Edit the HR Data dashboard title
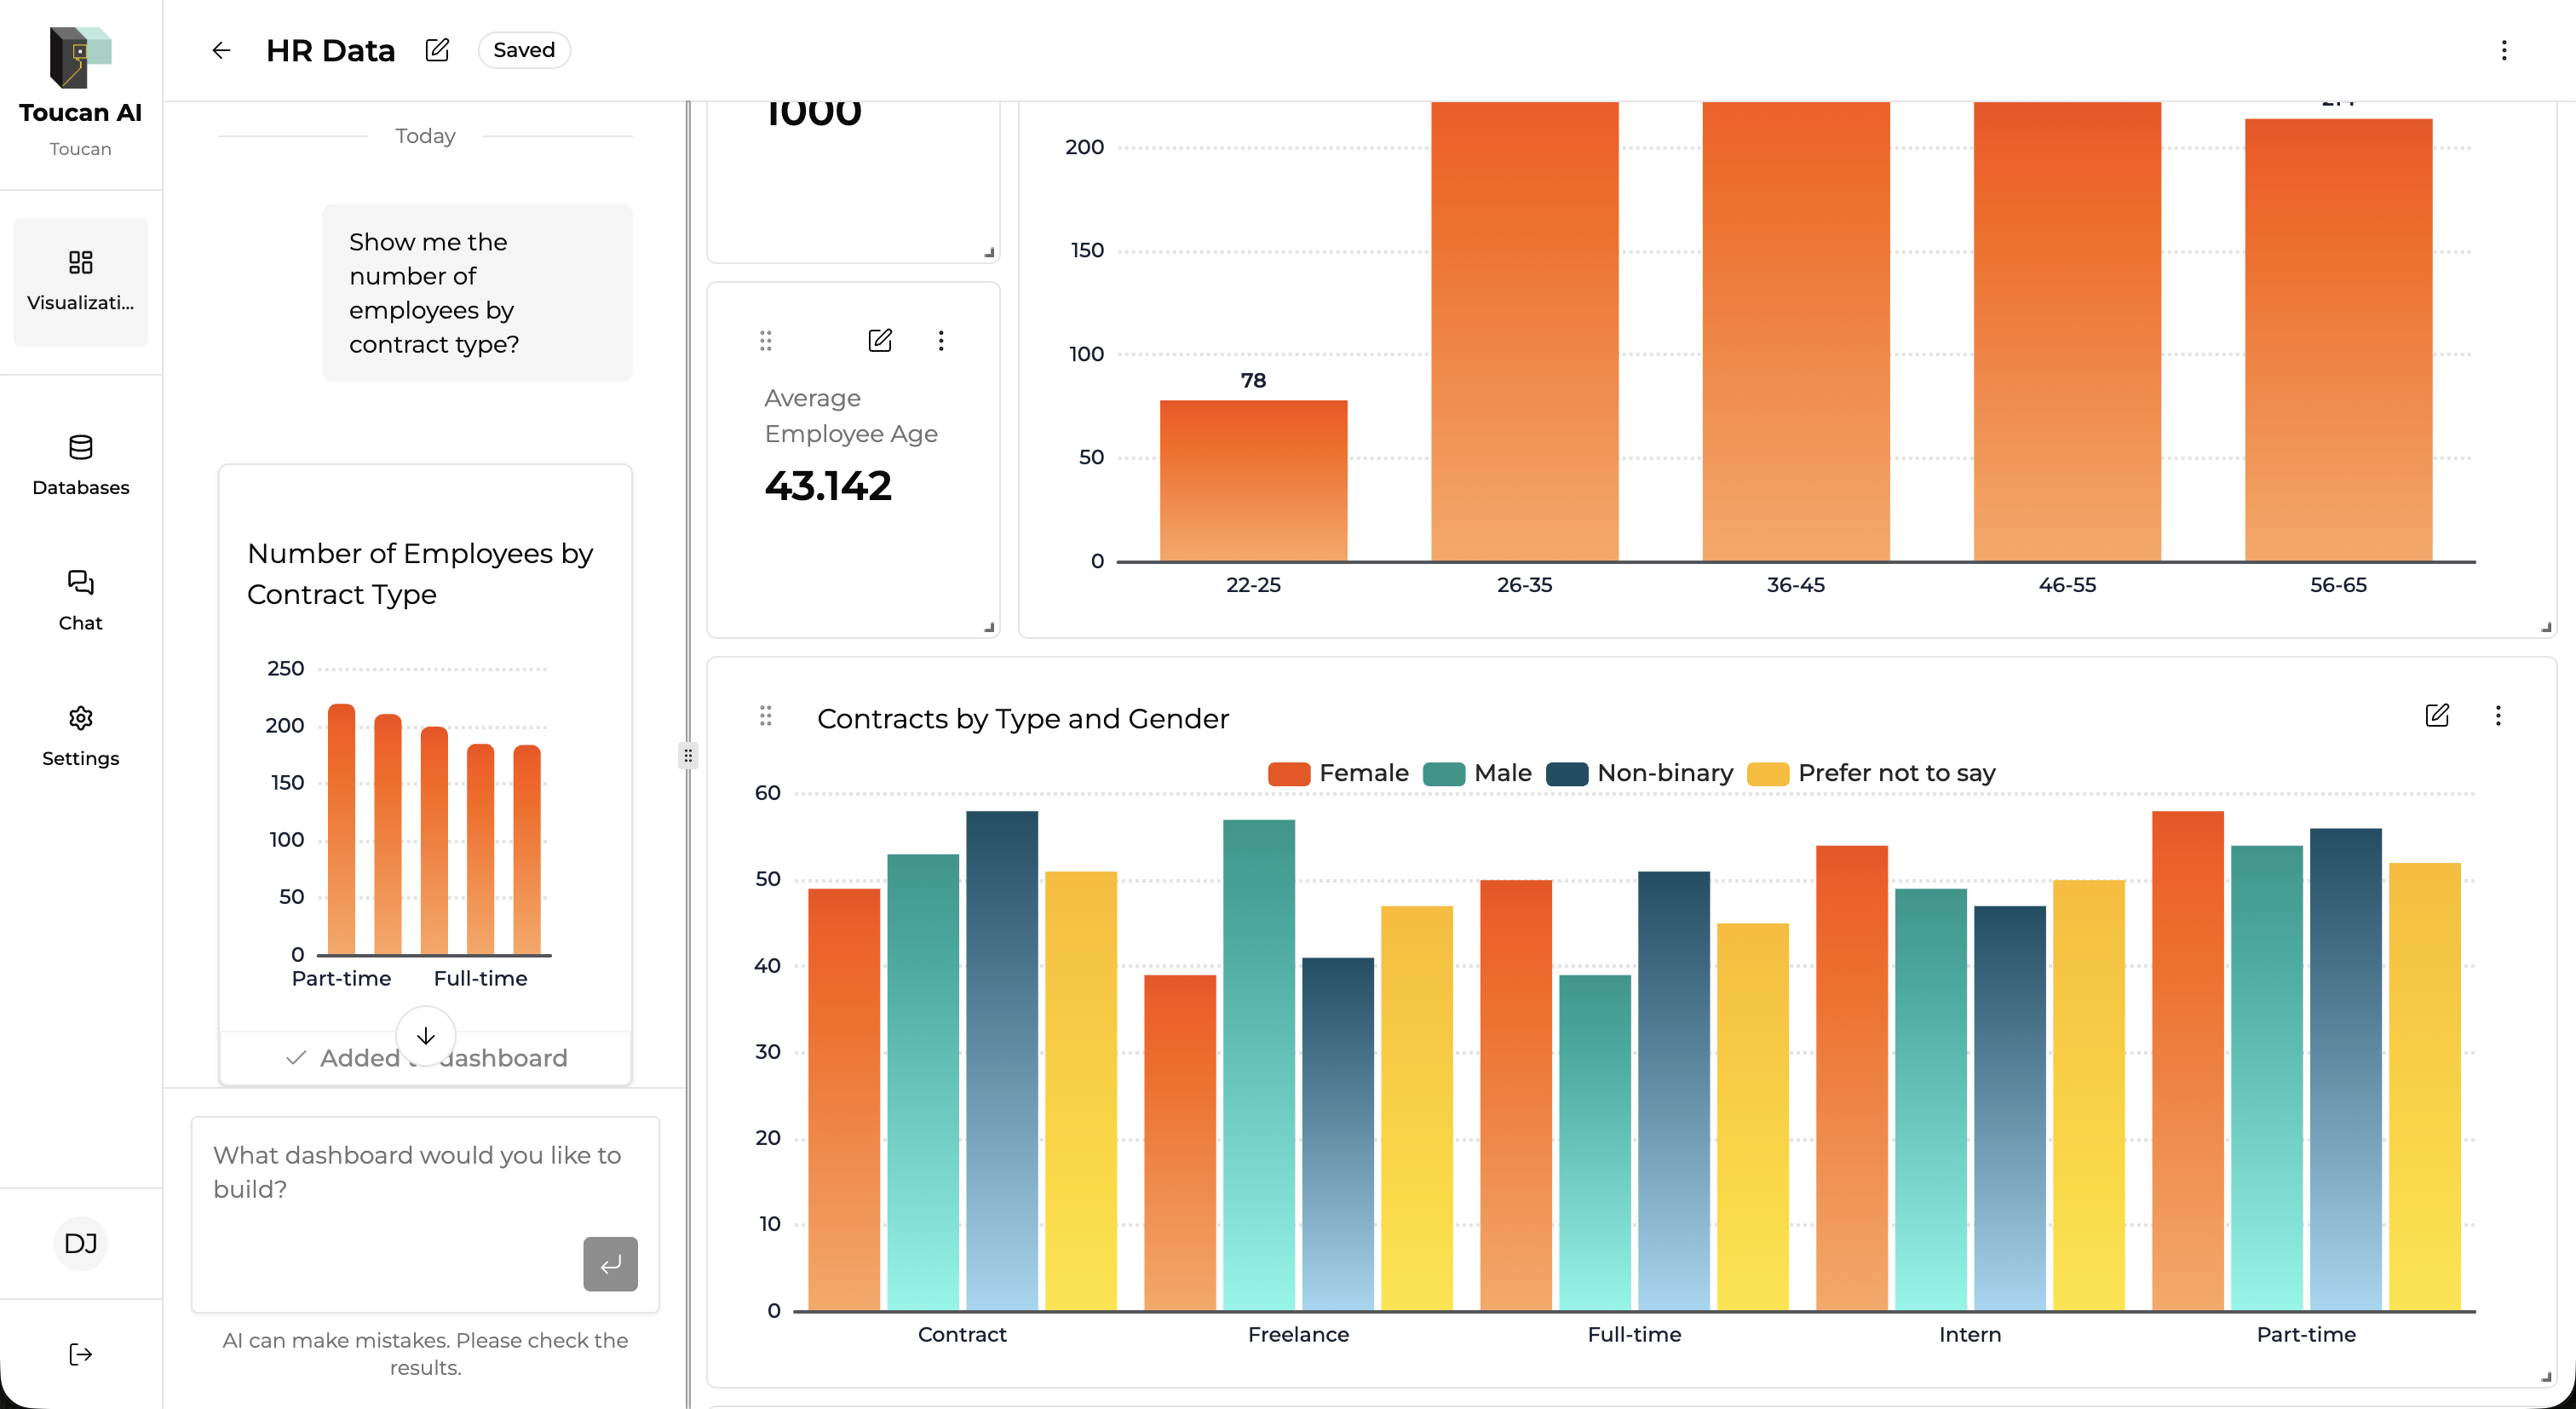The height and width of the screenshot is (1409, 2576). (437, 50)
